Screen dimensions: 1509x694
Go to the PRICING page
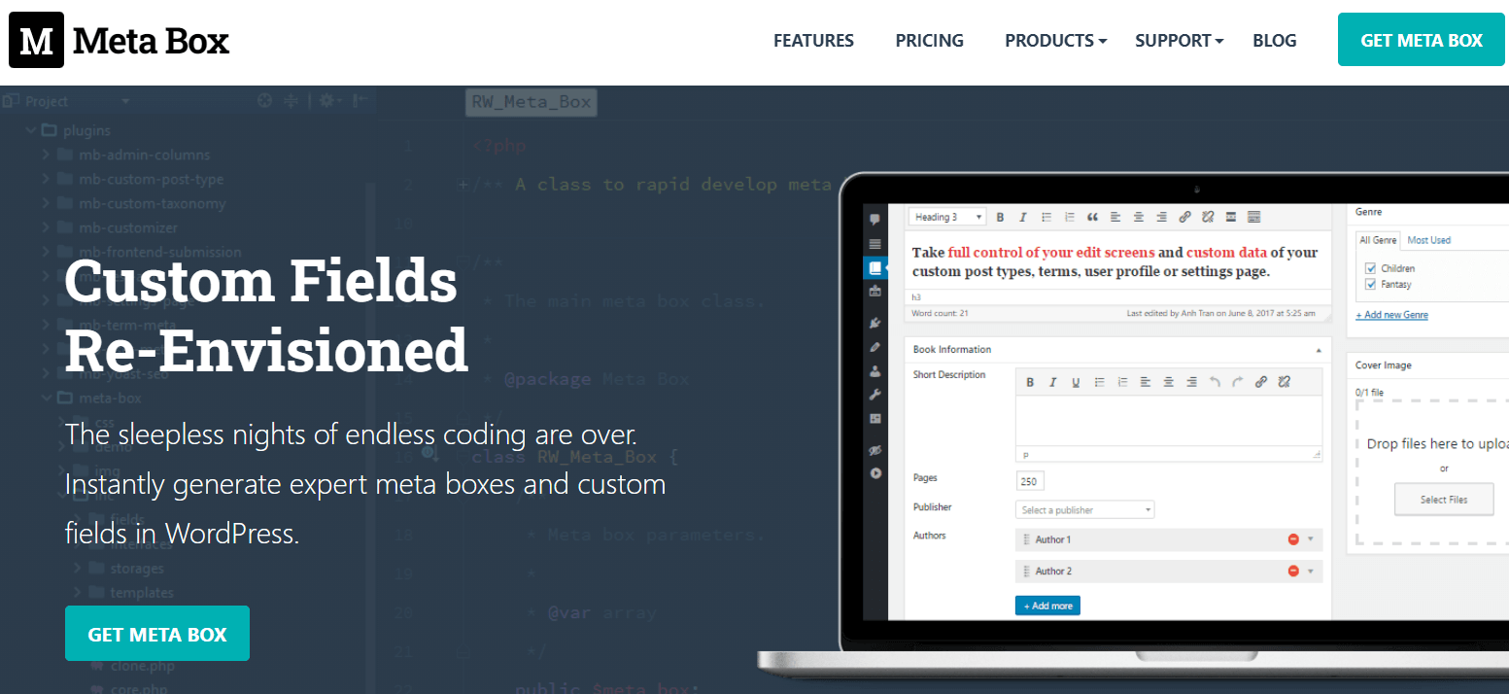(930, 41)
